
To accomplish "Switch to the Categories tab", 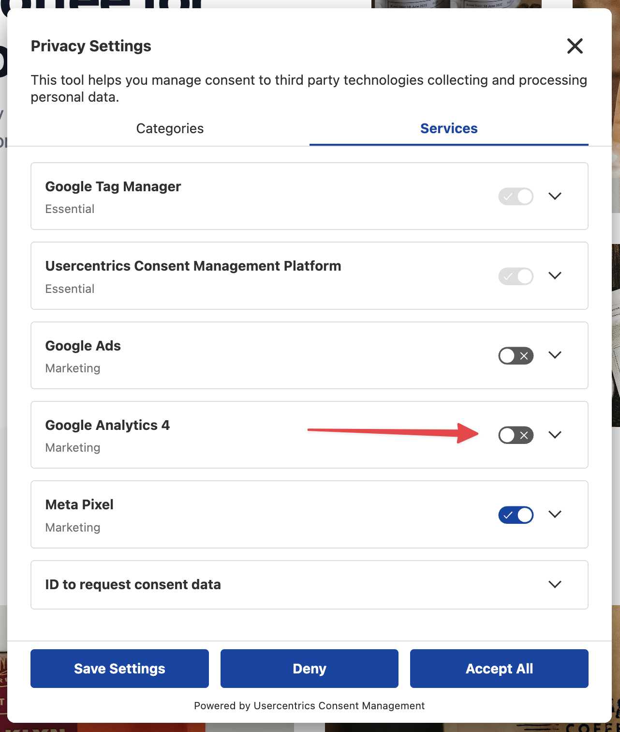I will click(x=170, y=128).
